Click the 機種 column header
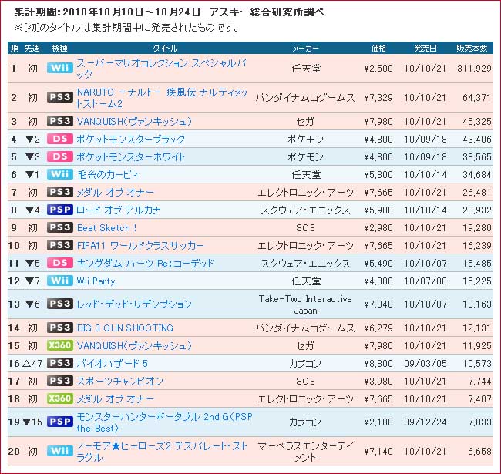This screenshot has width=501, height=474. pos(60,49)
